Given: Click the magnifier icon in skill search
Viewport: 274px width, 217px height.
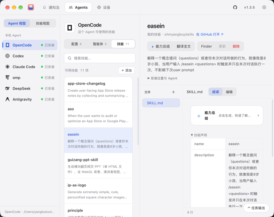Looking at the screenshot, I should tap(70, 58).
